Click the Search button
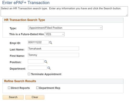The height and width of the screenshot is (102, 129). 13,97
